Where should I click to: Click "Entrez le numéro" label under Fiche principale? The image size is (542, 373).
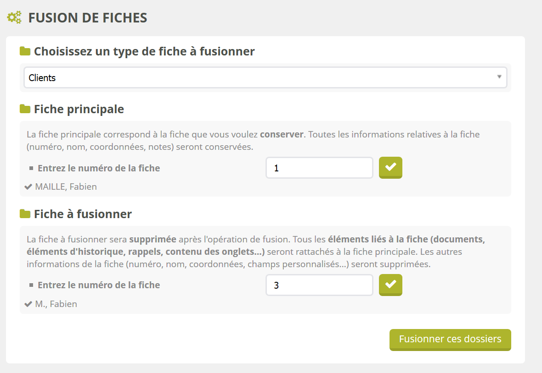pos(99,168)
